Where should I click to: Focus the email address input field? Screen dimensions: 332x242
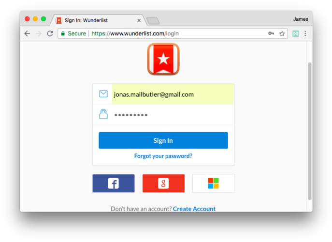[x=173, y=94]
